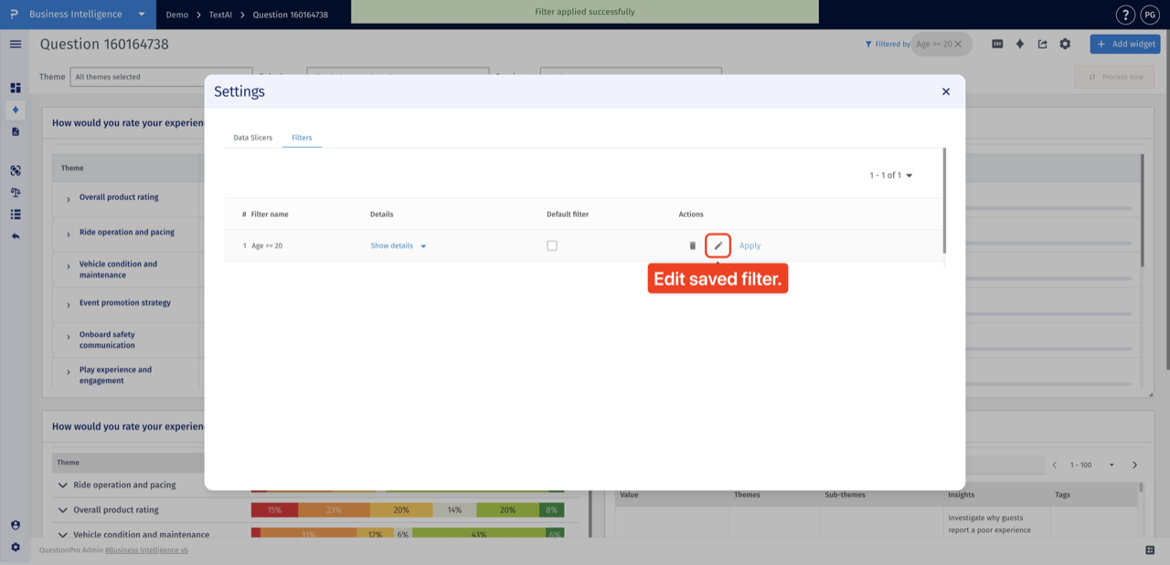1170x565 pixels.
Task: Open the admin shield icon at sidebar bottom
Action: (16, 526)
